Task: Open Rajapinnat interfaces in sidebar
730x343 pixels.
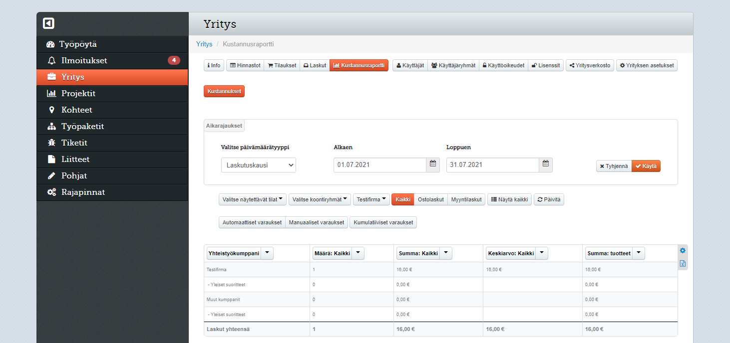Action: point(112,192)
